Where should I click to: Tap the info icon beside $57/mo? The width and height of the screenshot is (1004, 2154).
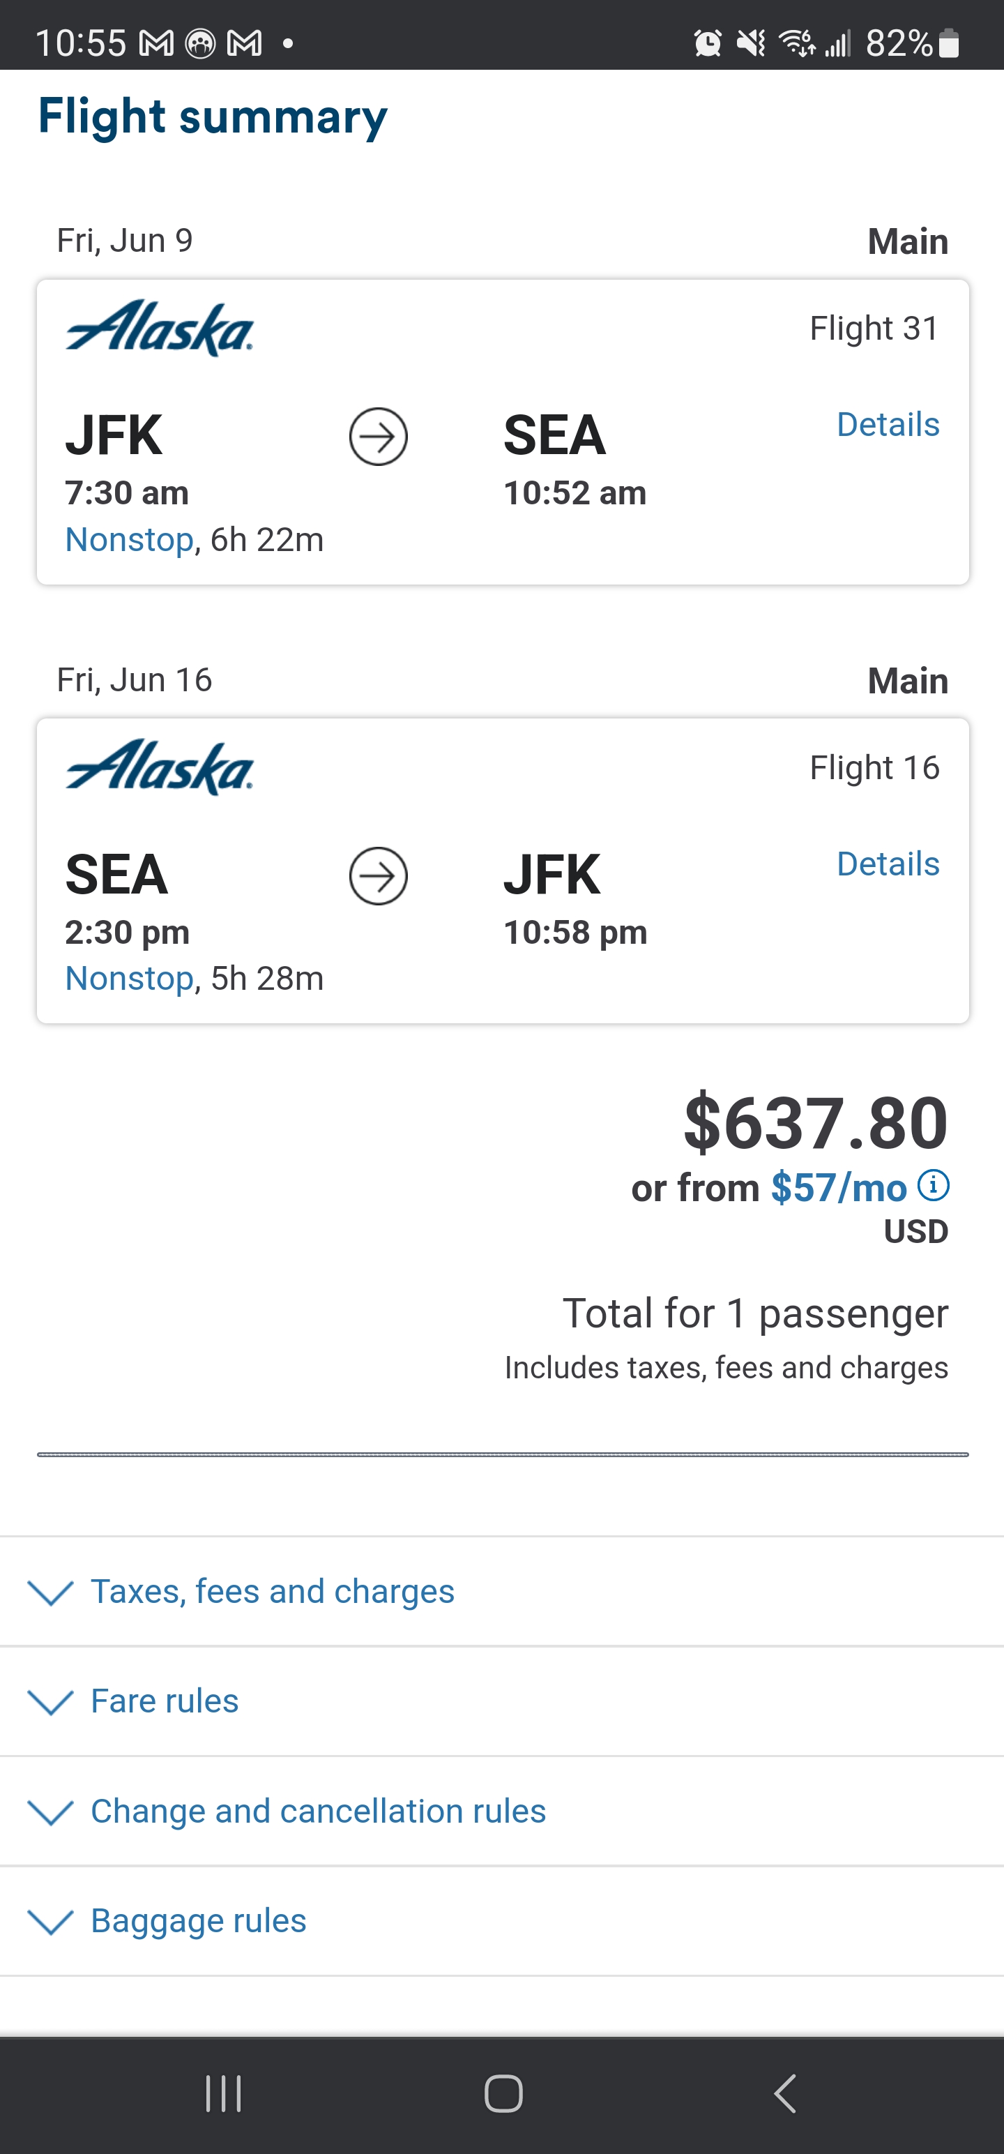pyautogui.click(x=933, y=1185)
